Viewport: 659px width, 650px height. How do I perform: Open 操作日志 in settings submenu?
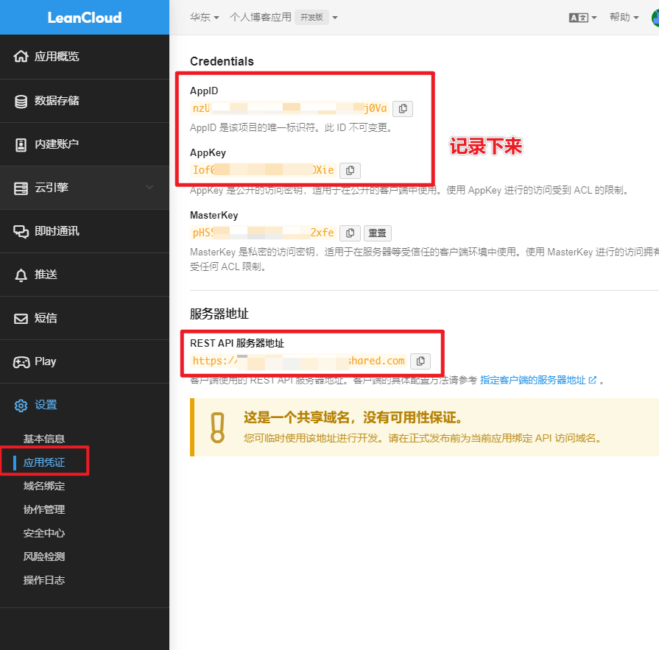point(44,580)
